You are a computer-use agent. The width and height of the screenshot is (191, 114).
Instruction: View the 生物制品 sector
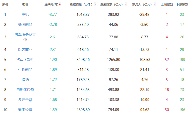25,70
